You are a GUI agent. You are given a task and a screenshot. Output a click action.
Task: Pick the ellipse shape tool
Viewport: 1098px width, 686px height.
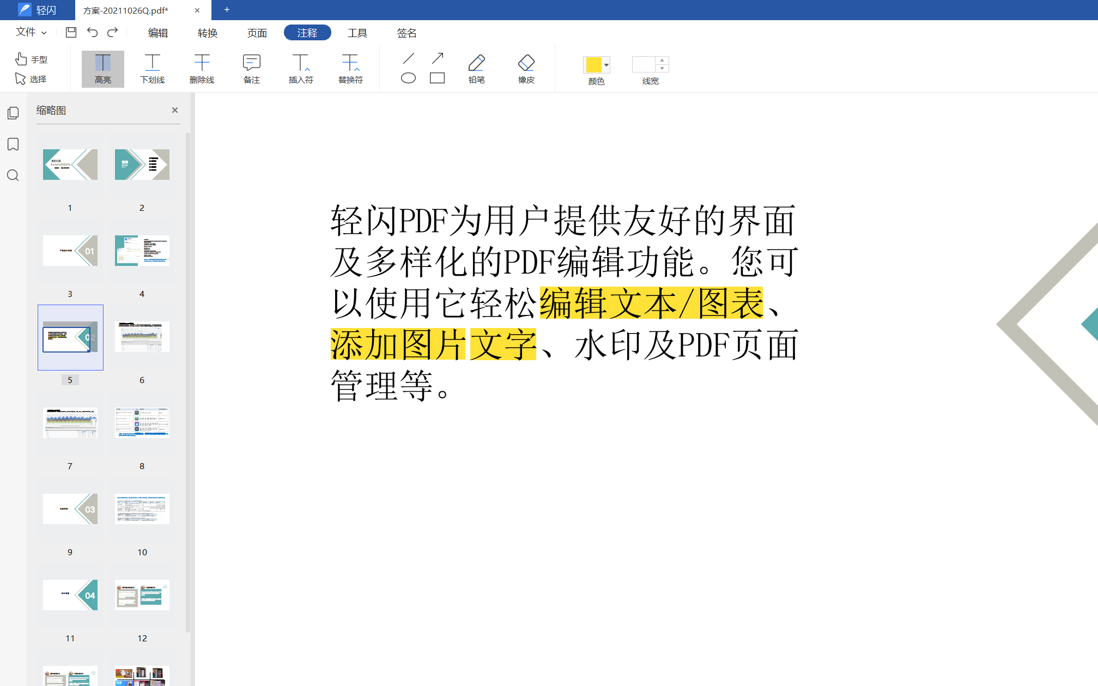(408, 78)
